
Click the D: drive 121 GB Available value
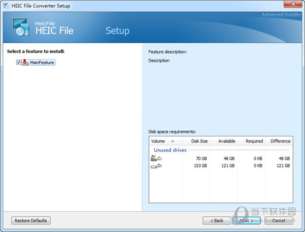coord(228,166)
